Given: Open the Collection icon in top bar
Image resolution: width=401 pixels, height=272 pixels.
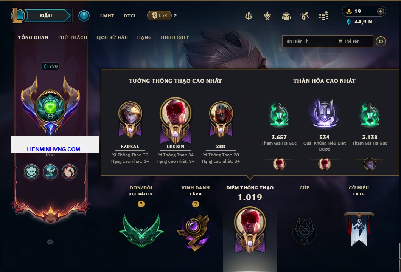Looking at the screenshot, I should (267, 16).
